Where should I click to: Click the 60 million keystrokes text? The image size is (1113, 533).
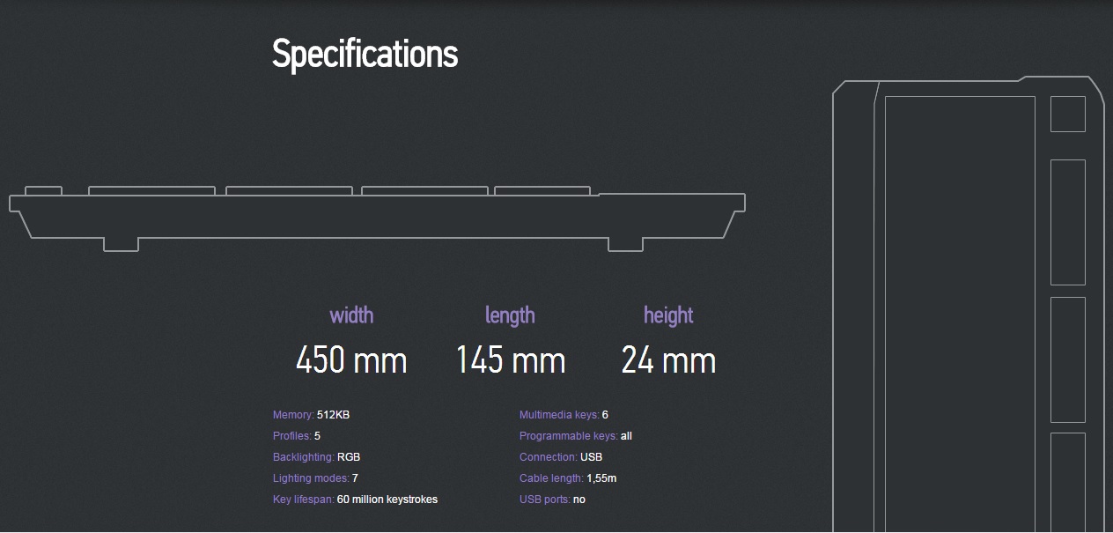click(x=387, y=500)
